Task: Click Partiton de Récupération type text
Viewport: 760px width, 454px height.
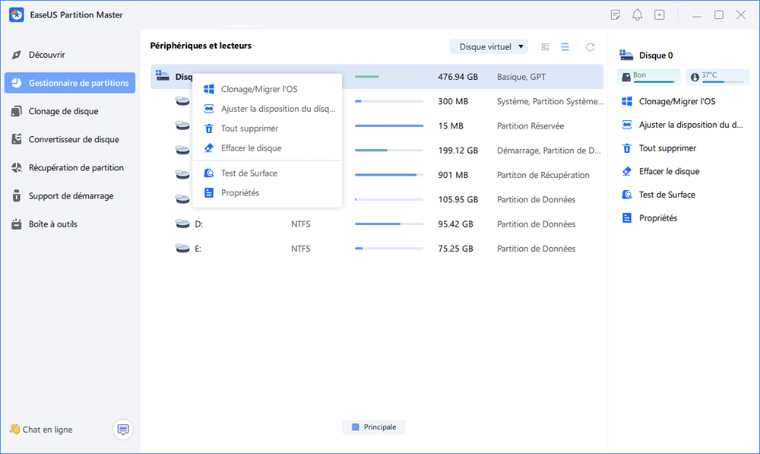Action: (543, 175)
